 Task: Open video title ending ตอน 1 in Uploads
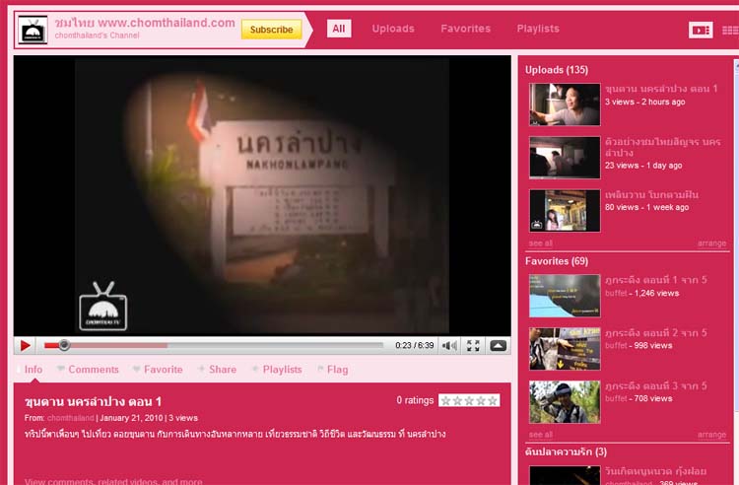661,89
